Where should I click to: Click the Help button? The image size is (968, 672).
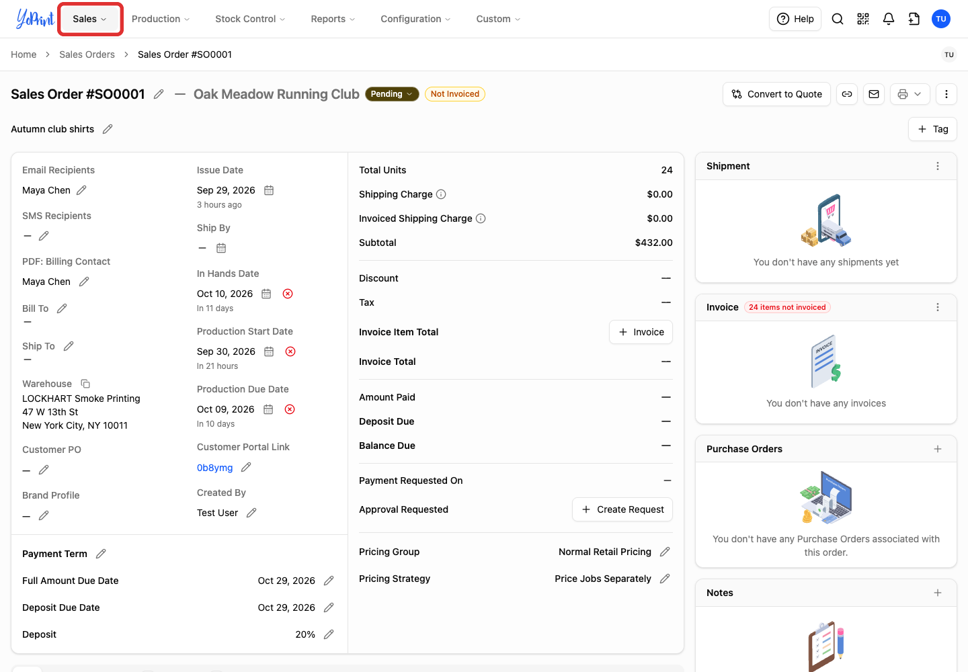pos(795,19)
